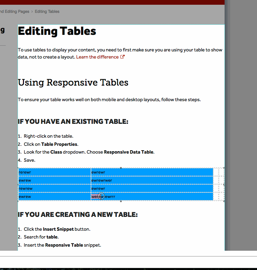Click the first-row cell reading 'ewrewr'
Viewport: 257px width, 270px height.
click(152, 172)
